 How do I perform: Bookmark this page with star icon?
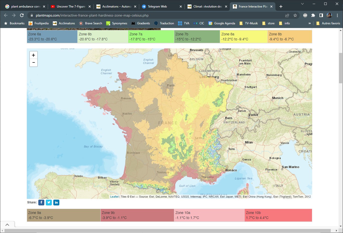[295, 15]
